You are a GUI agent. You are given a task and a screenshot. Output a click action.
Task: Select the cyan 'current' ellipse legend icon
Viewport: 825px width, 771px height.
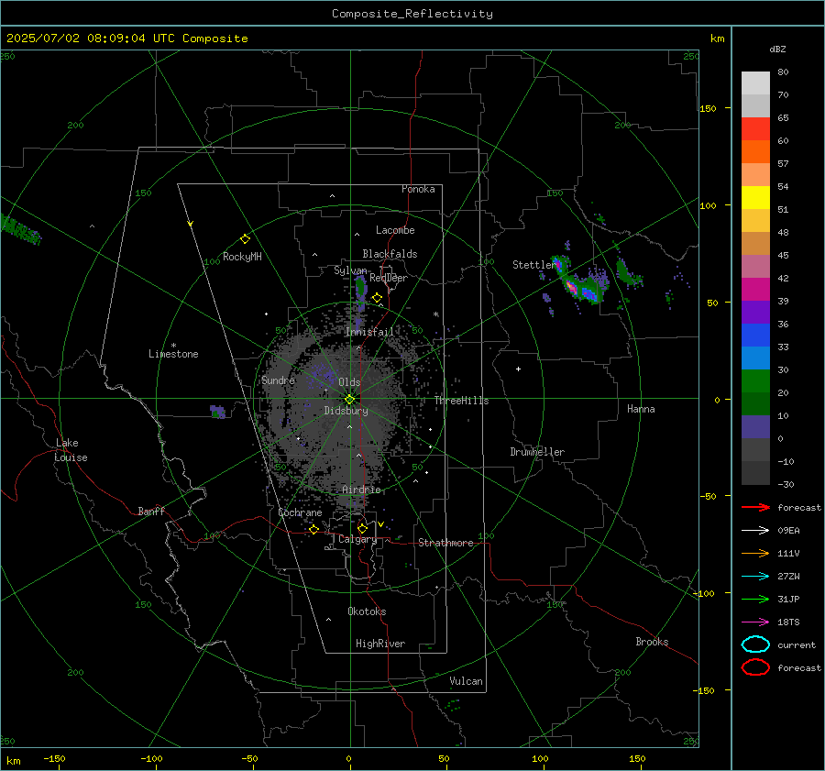point(755,644)
